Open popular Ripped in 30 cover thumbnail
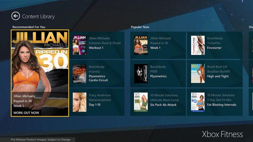 141,45
